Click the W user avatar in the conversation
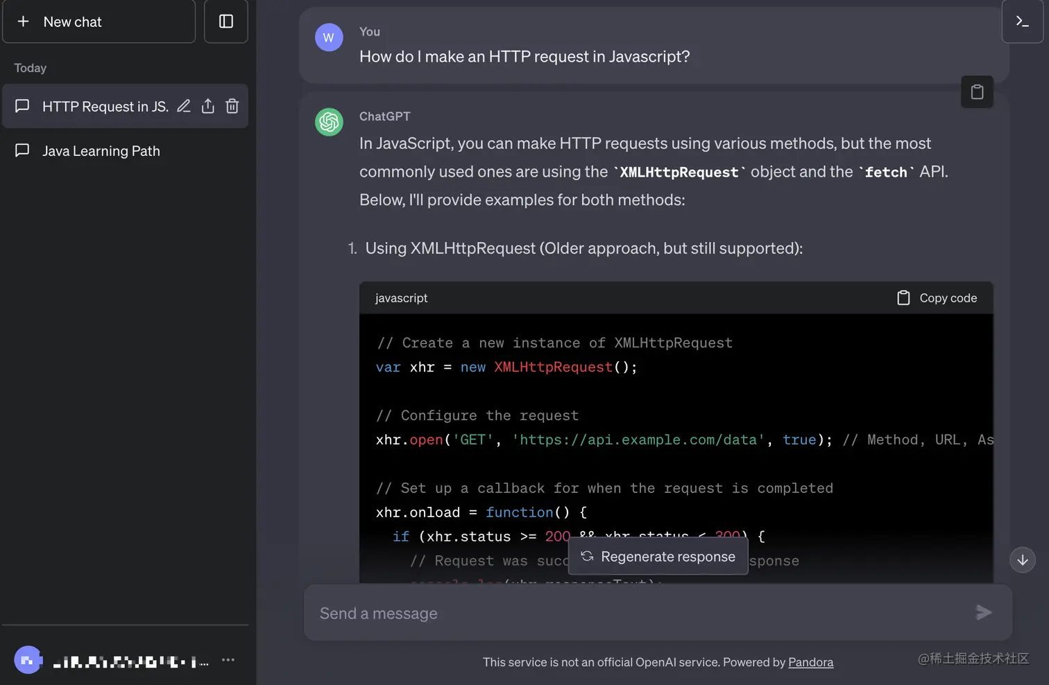Screen dimensions: 1049x685 coord(329,37)
